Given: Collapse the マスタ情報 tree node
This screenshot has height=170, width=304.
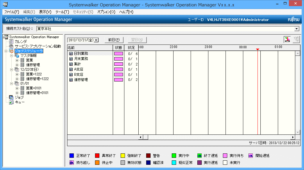Looking at the screenshot, I should coord(12,56).
